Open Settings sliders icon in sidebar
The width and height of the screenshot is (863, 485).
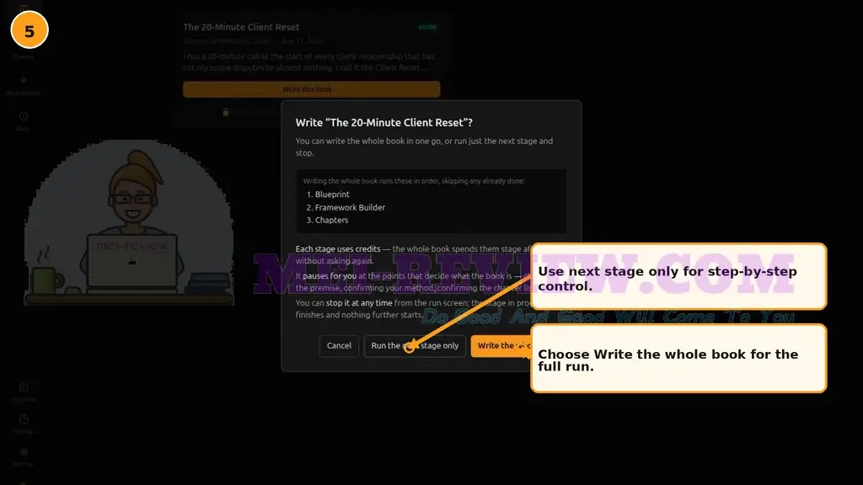(24, 451)
